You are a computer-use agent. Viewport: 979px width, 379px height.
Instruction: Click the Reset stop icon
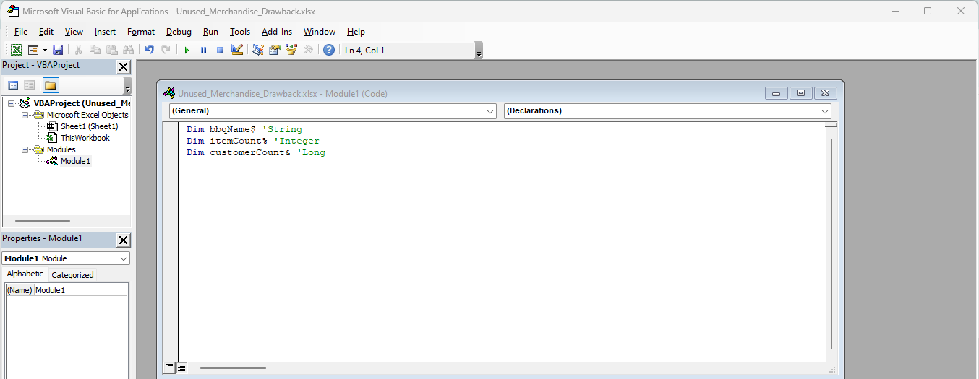[220, 50]
